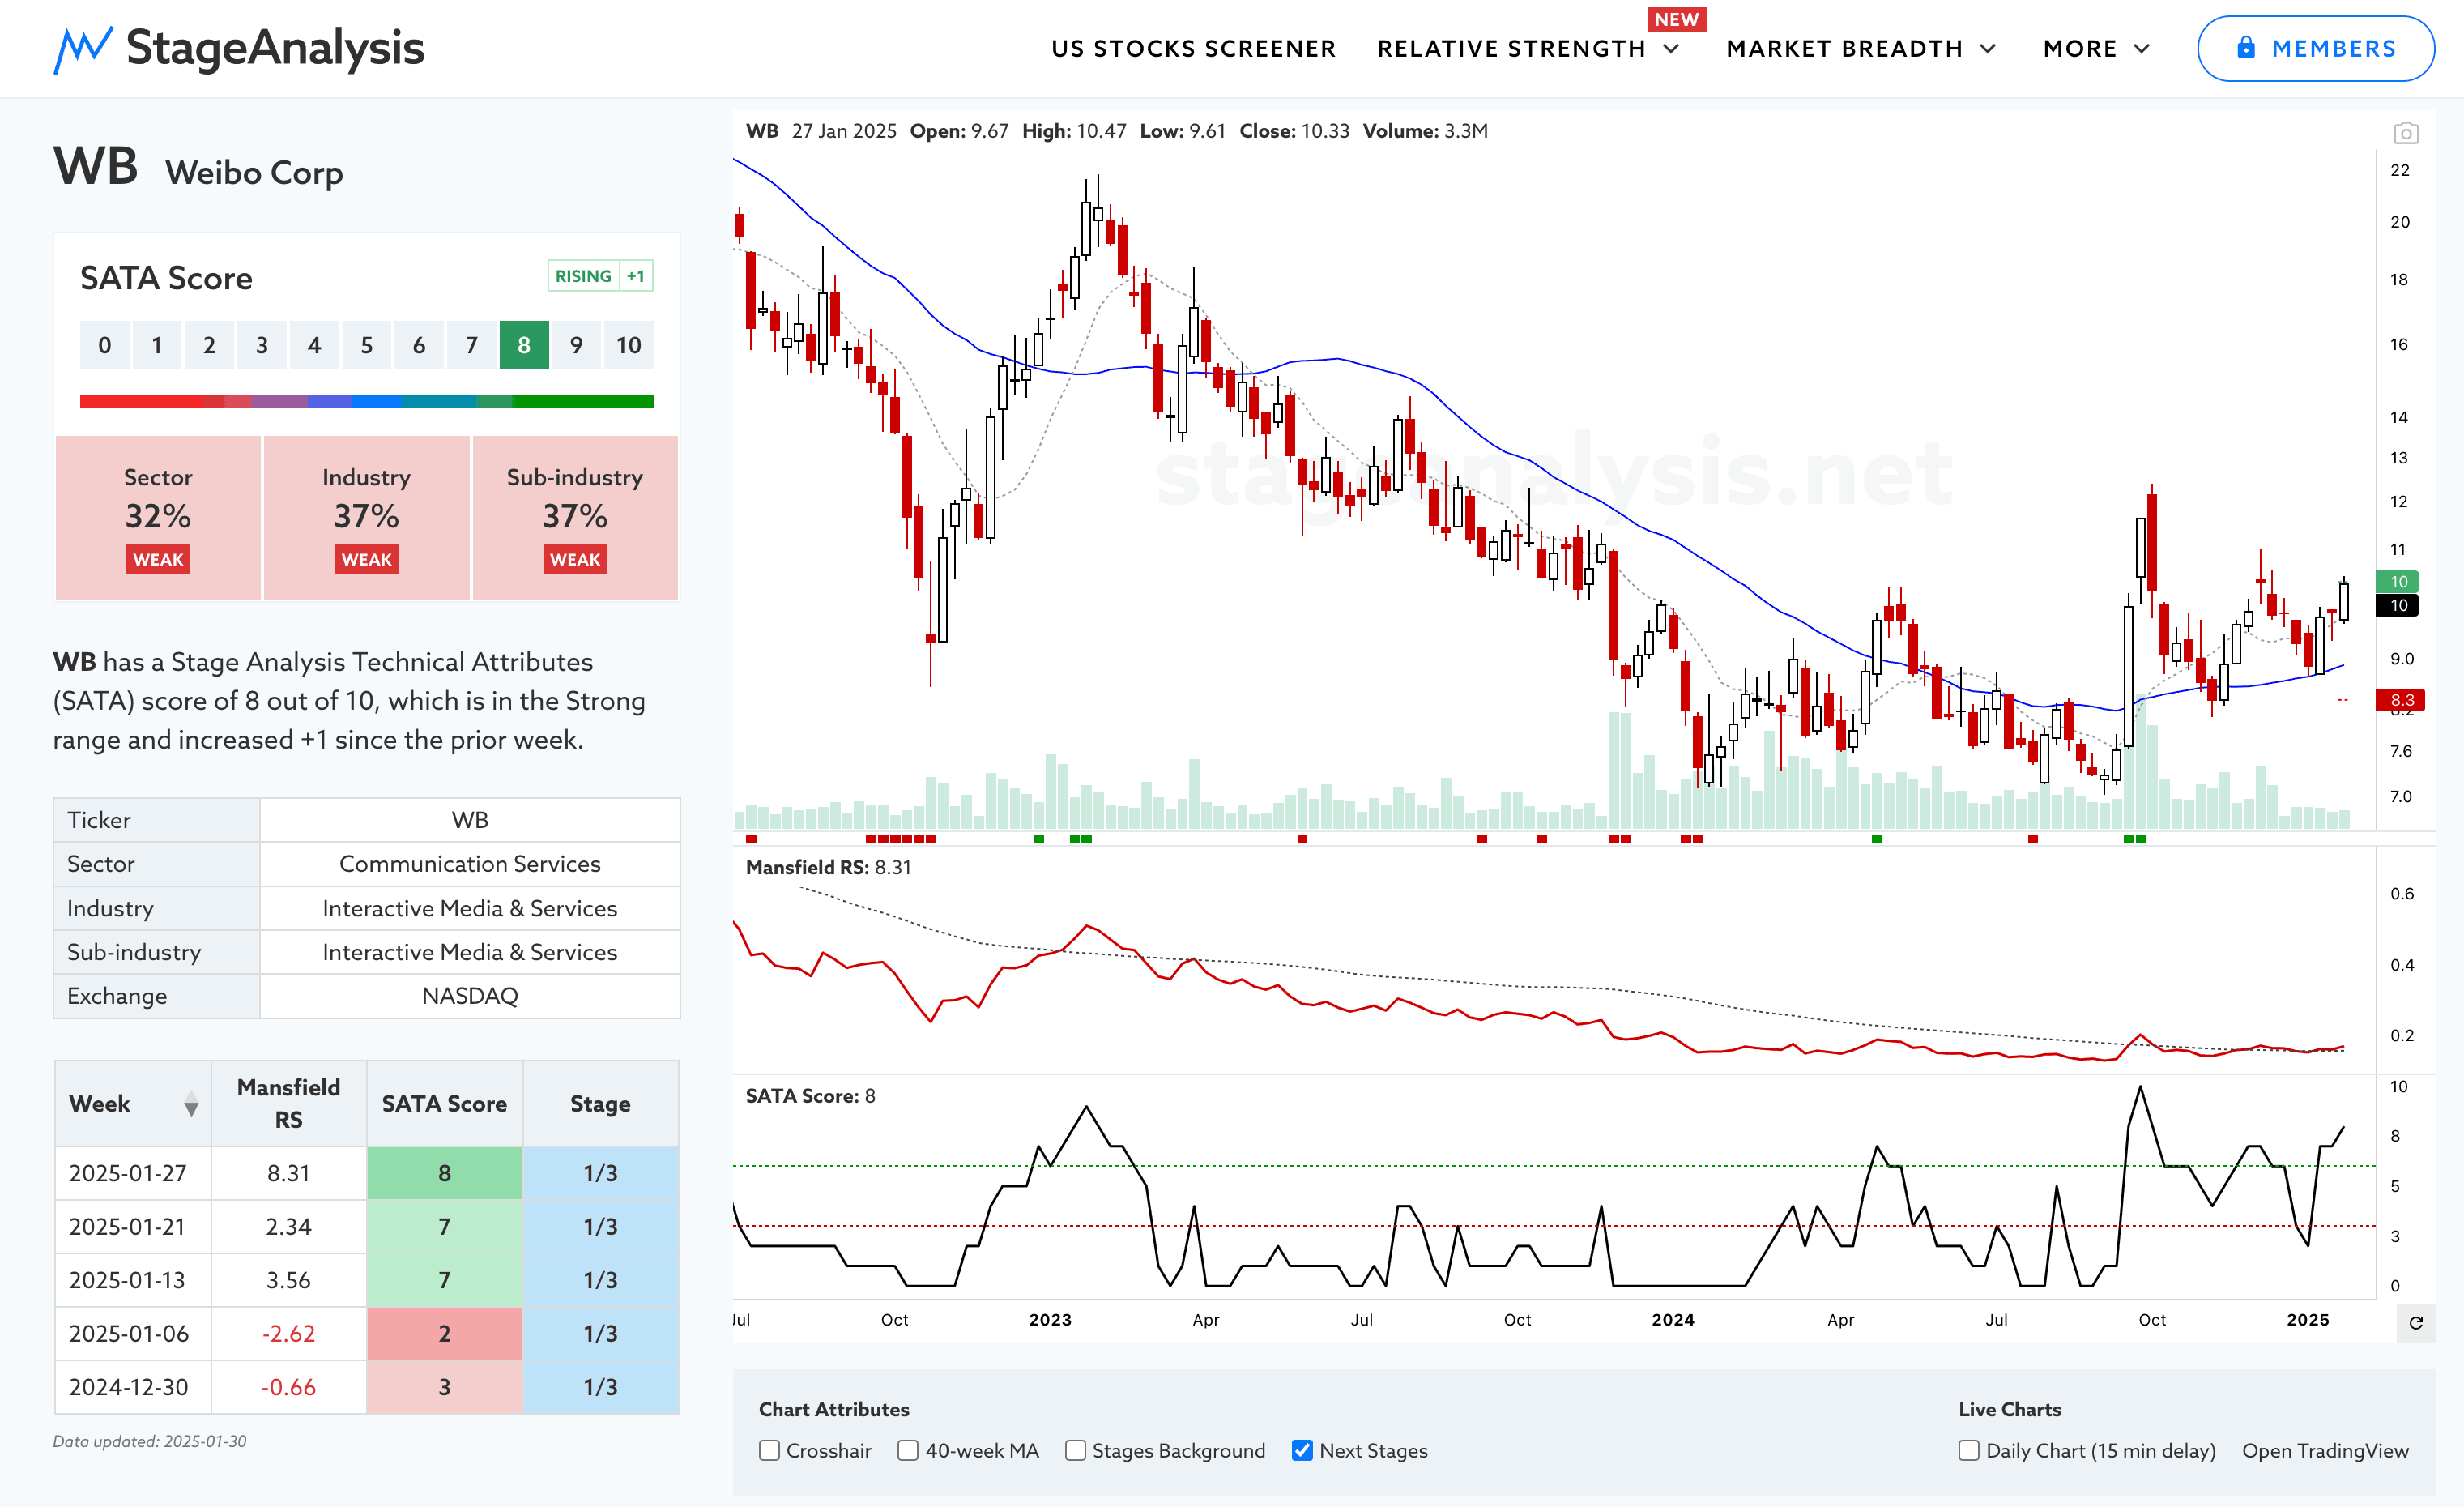
Task: Reset the chart with refresh icon
Action: click(x=2415, y=1322)
